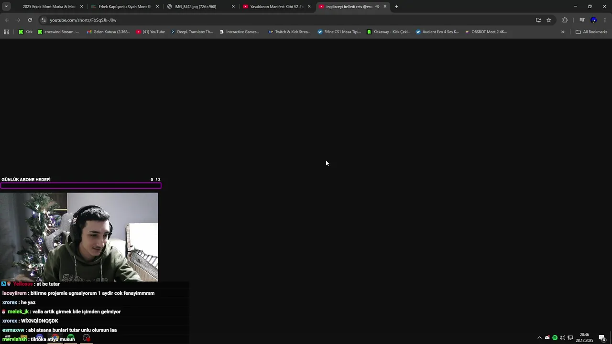Focus the youtube.com/shorts address bar
Image resolution: width=612 pixels, height=344 pixels.
tap(287, 20)
